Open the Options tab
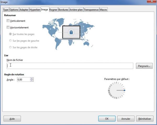 [14, 10]
